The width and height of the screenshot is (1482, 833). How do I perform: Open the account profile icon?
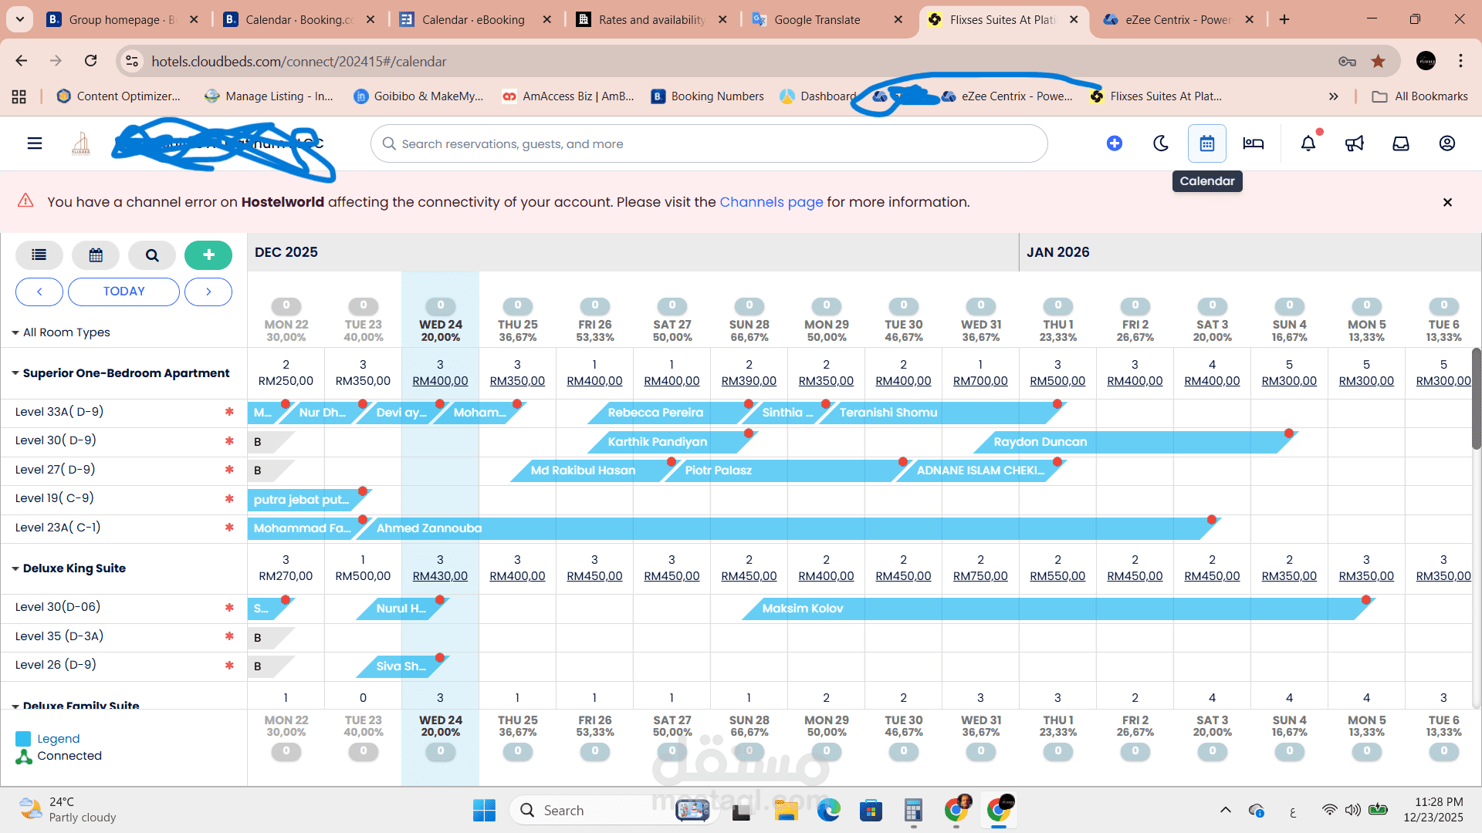1447,143
